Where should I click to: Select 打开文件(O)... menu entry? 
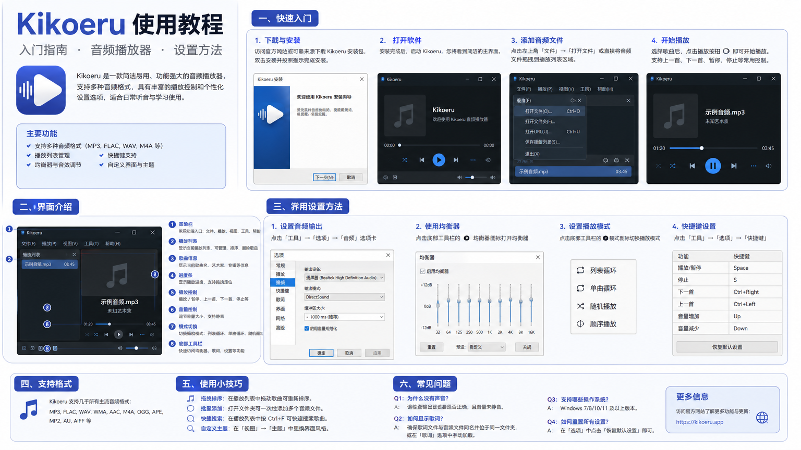click(550, 111)
